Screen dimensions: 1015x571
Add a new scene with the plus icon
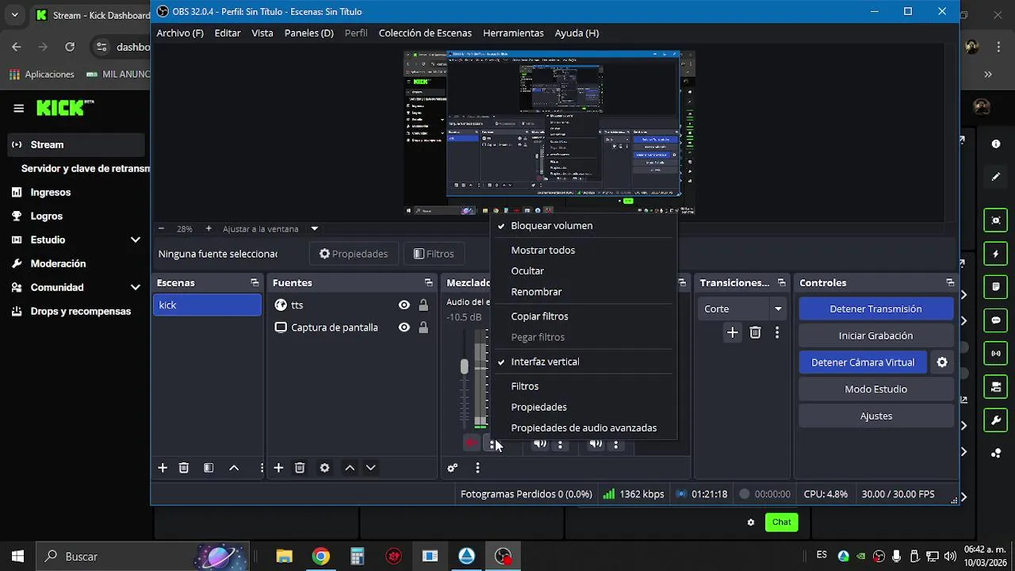click(163, 468)
